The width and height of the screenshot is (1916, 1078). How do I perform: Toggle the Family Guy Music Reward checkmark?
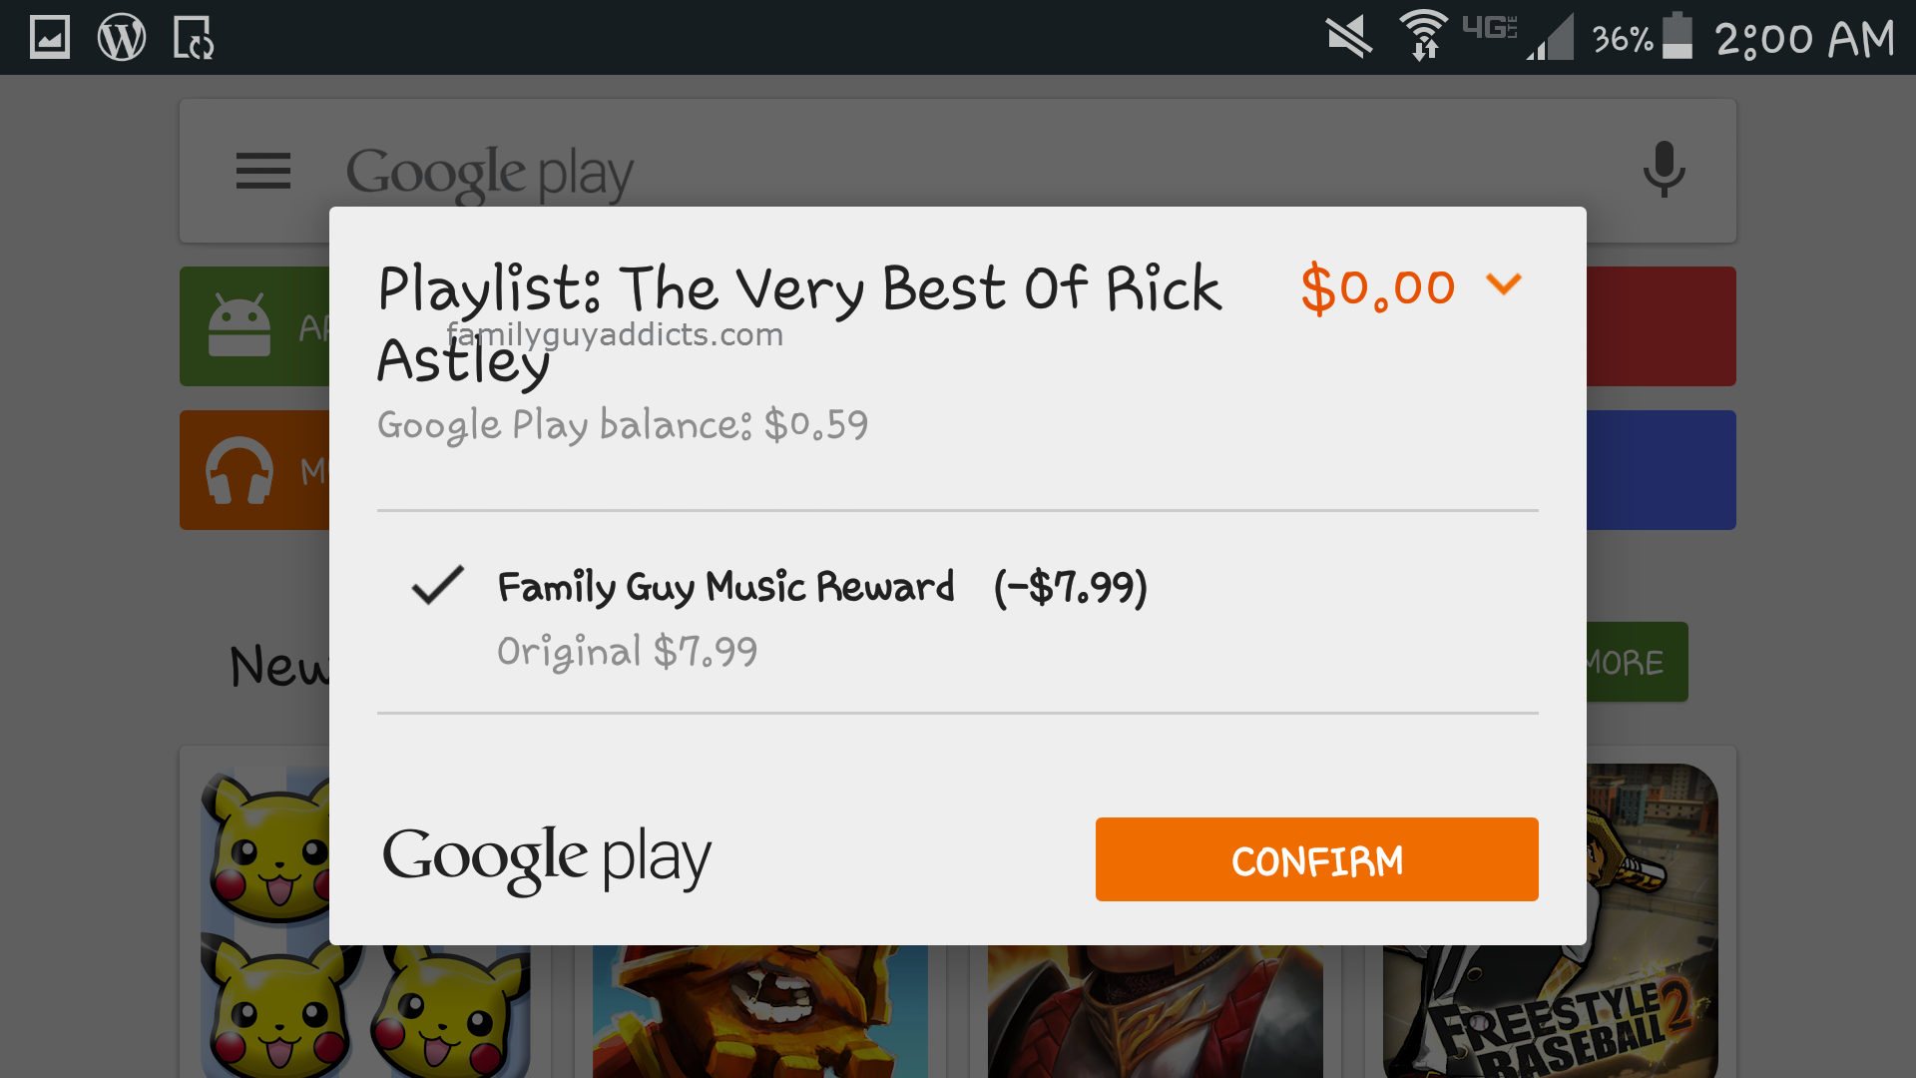tap(438, 586)
